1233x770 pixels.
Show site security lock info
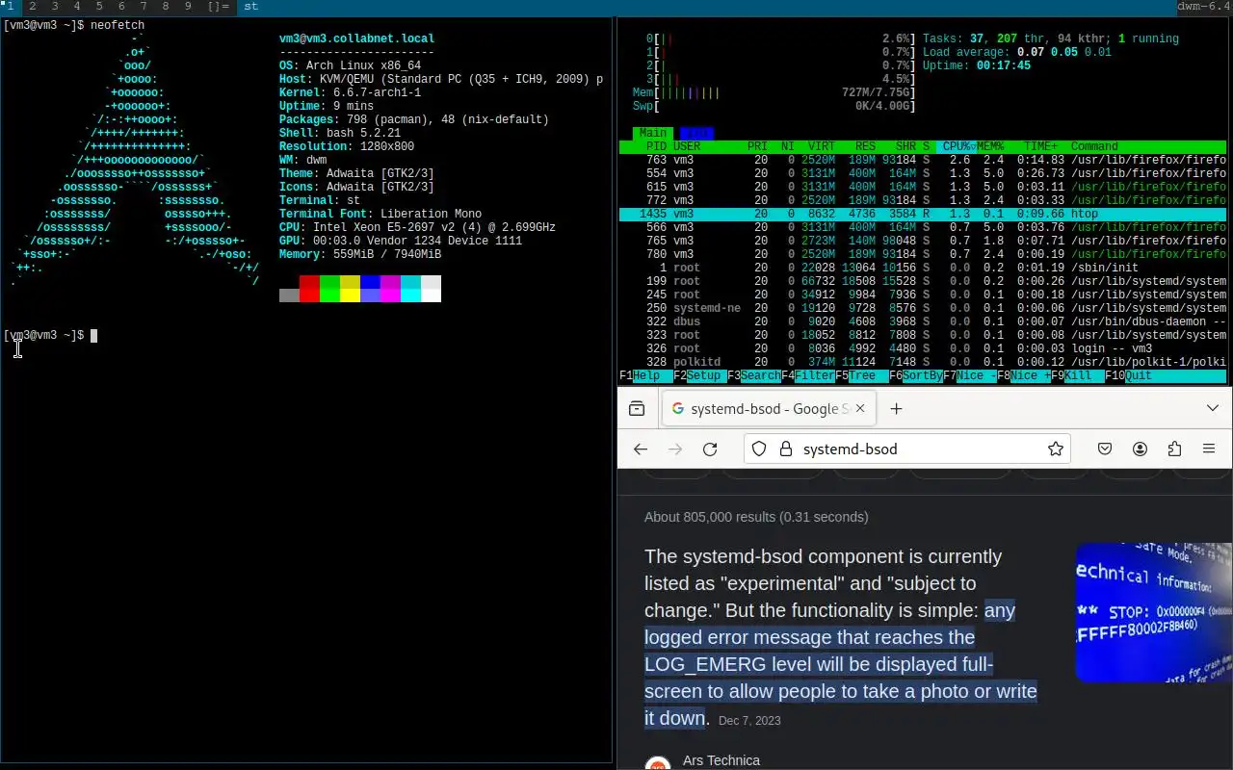(784, 449)
